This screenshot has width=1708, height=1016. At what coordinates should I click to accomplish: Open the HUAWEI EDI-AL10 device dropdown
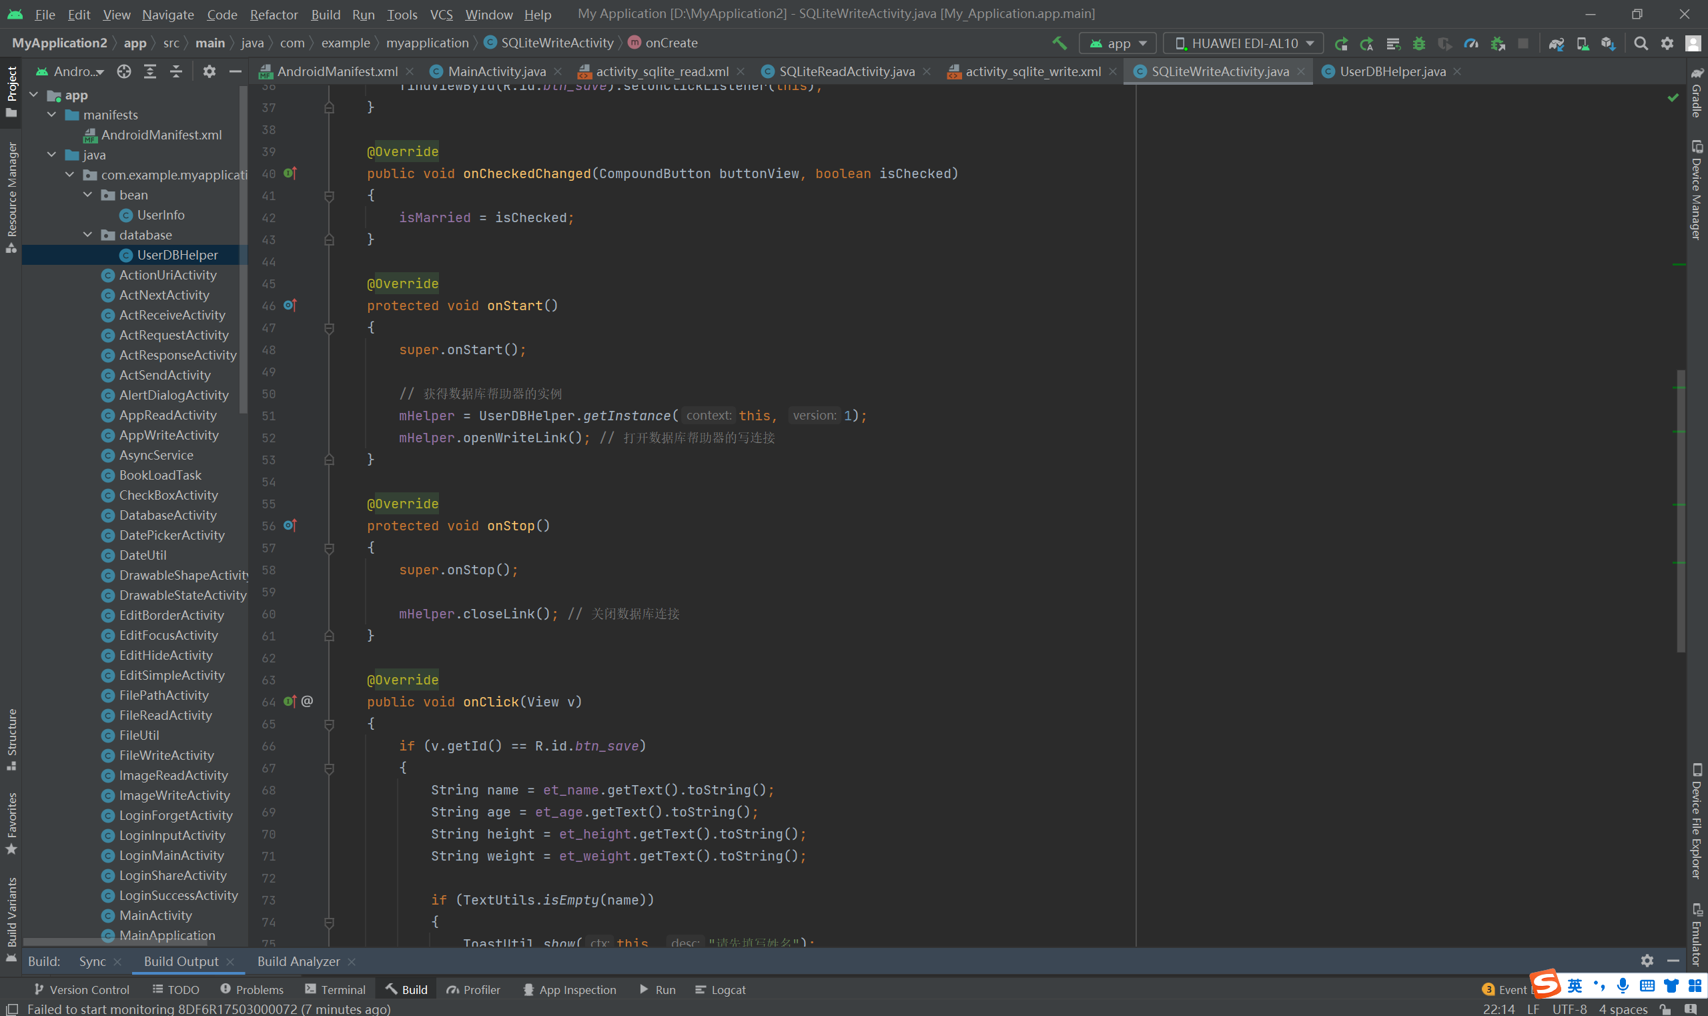coord(1243,43)
